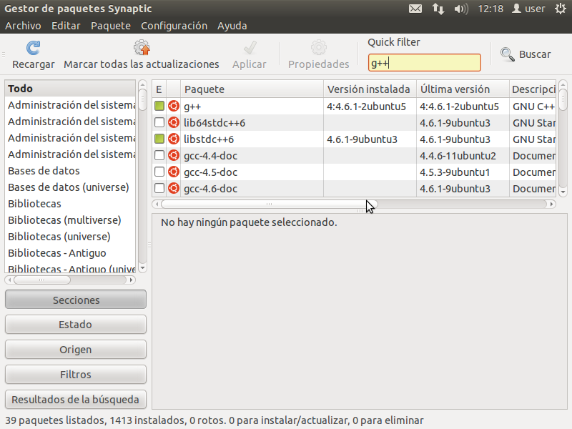572x429 pixels.
Task: Click the package list scroll-left arrow
Action: (x=157, y=204)
